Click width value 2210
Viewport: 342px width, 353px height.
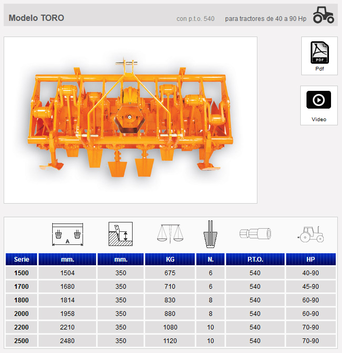67,327
